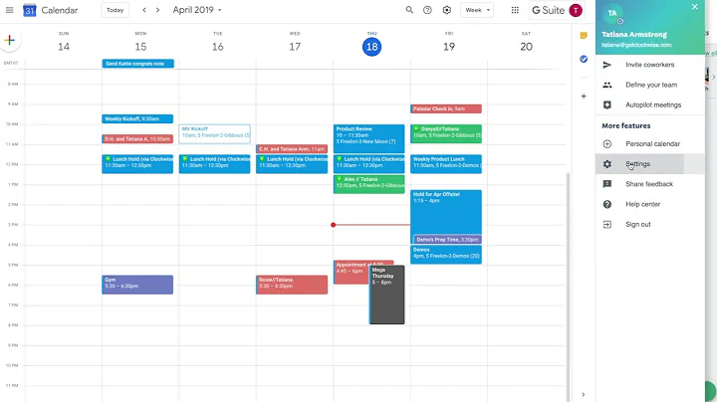The height and width of the screenshot is (402, 717).
Task: Click the Define your team people icon
Action: pos(607,85)
